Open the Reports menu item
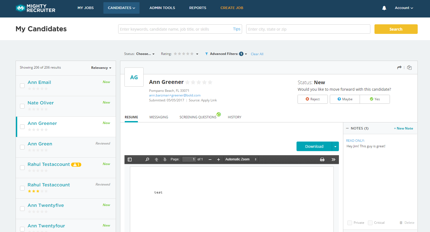The width and height of the screenshot is (430, 232). (x=197, y=8)
